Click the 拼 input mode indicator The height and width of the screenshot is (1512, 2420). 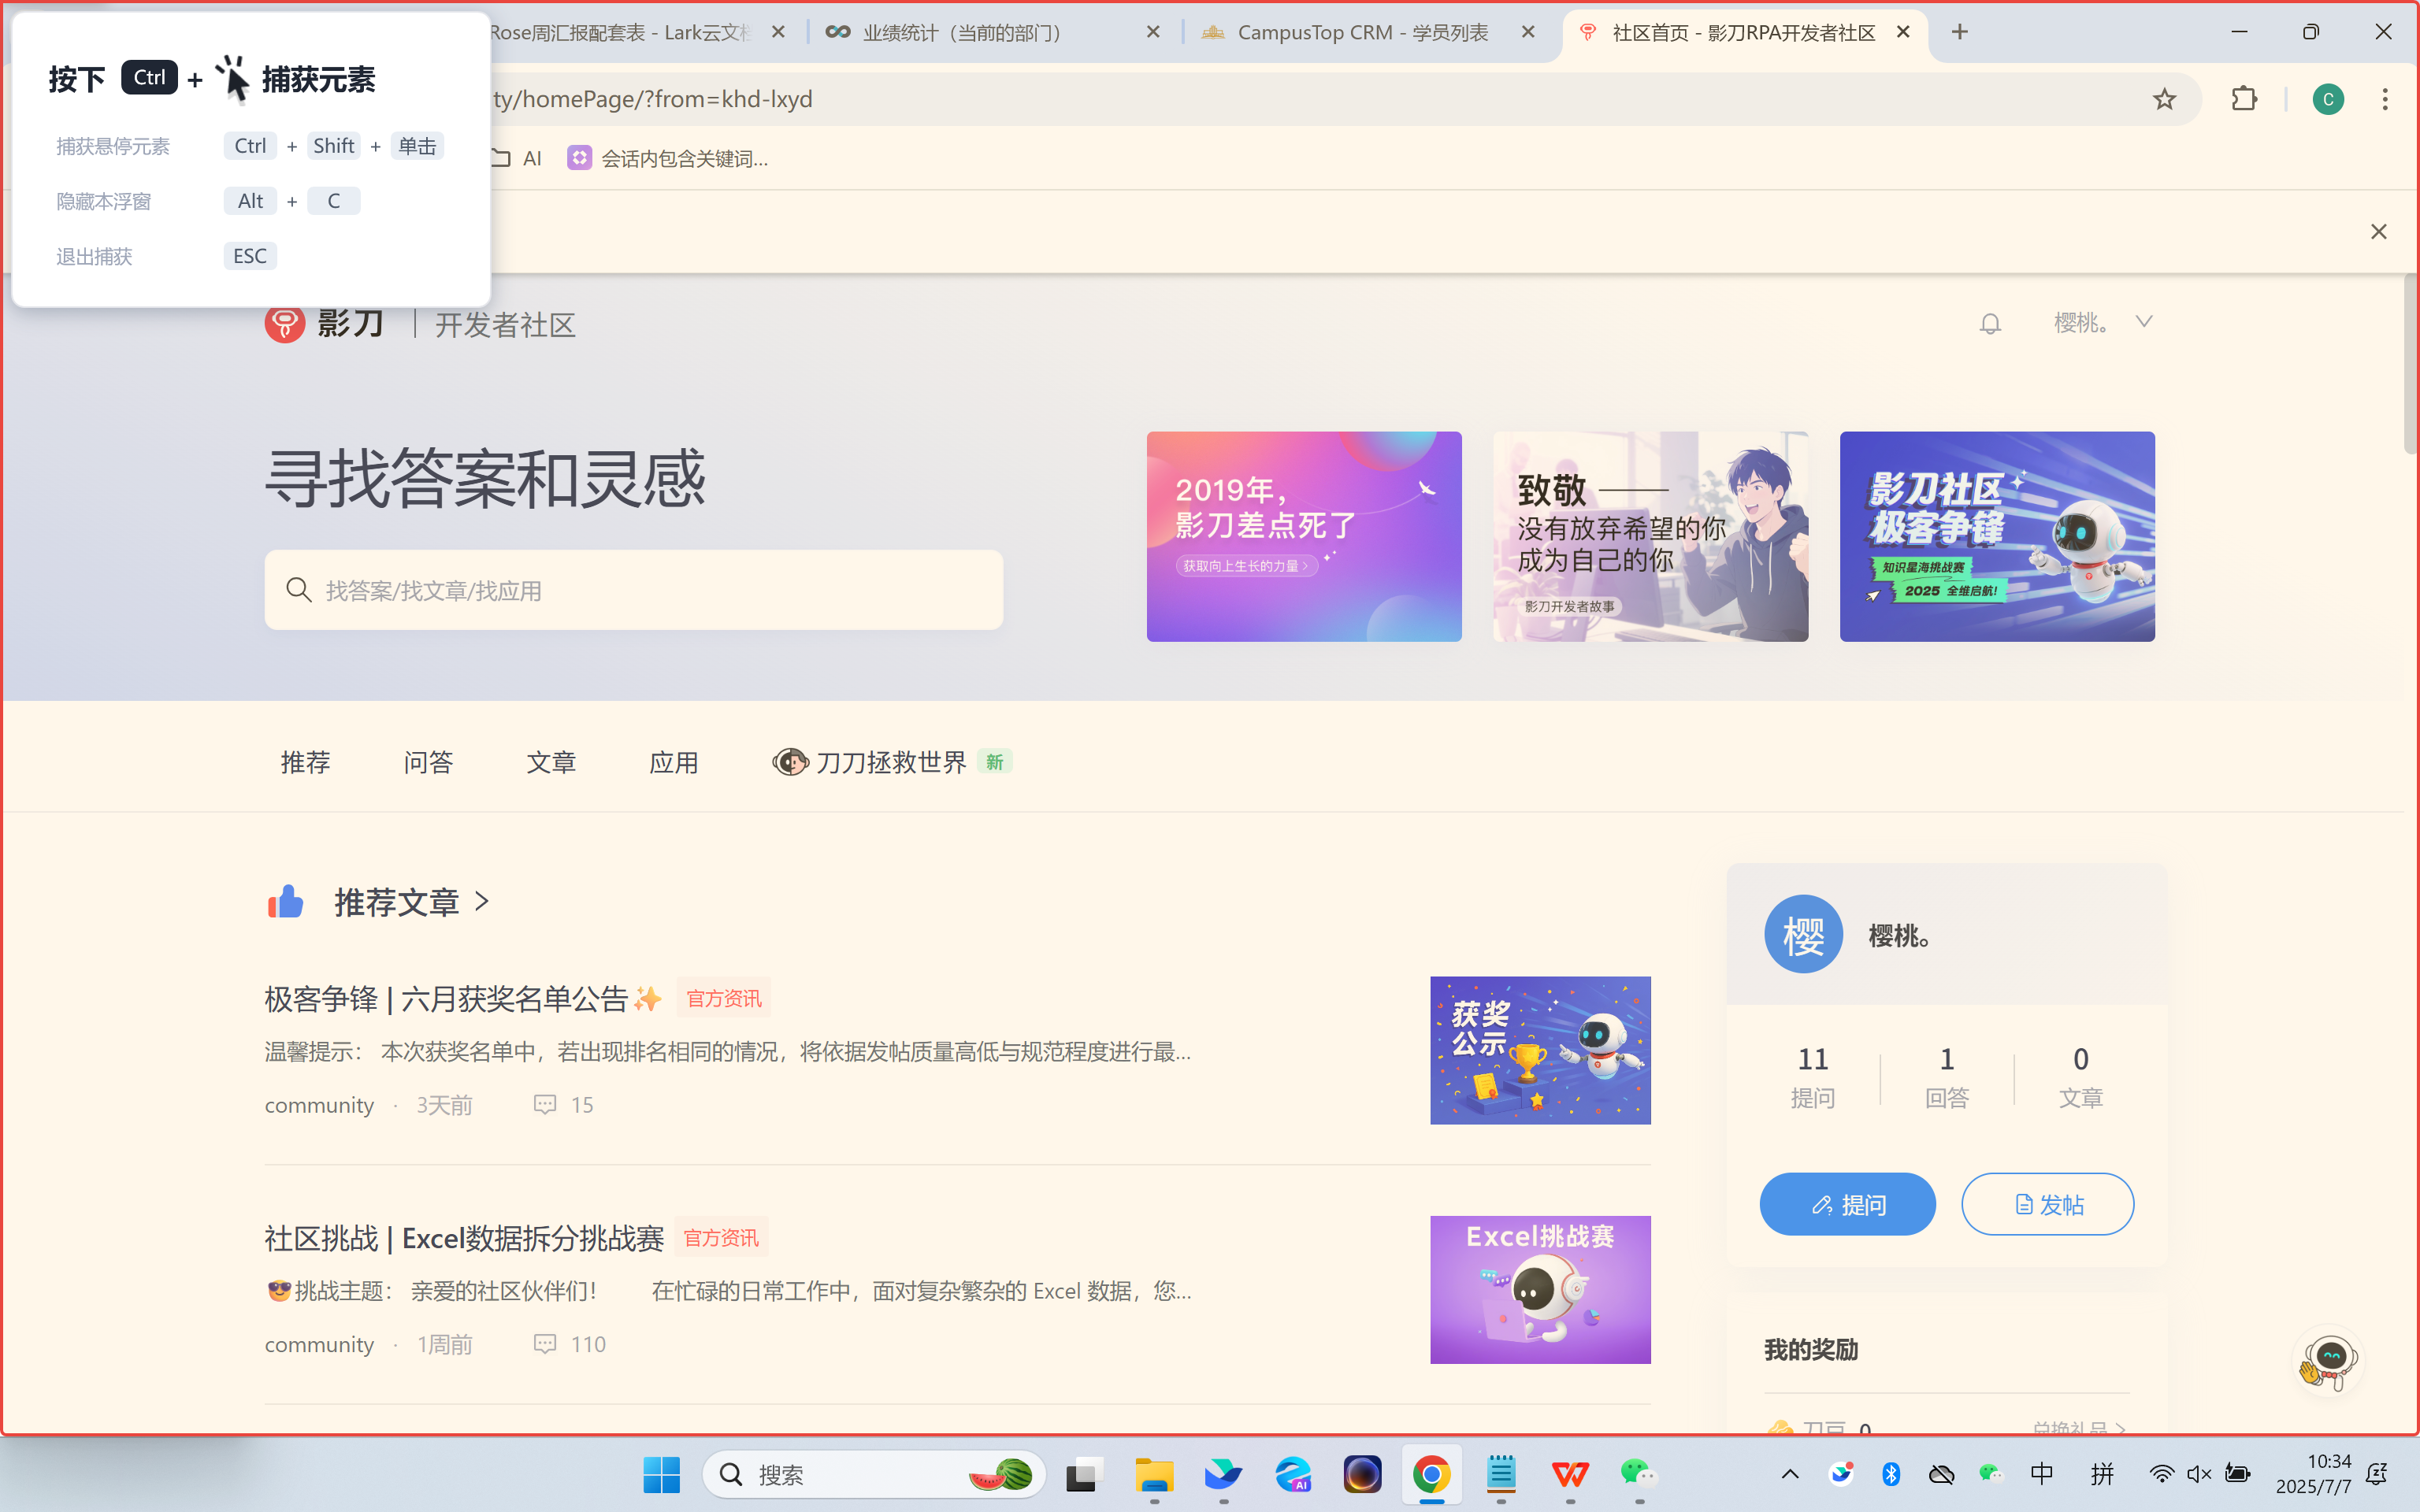coord(2102,1474)
